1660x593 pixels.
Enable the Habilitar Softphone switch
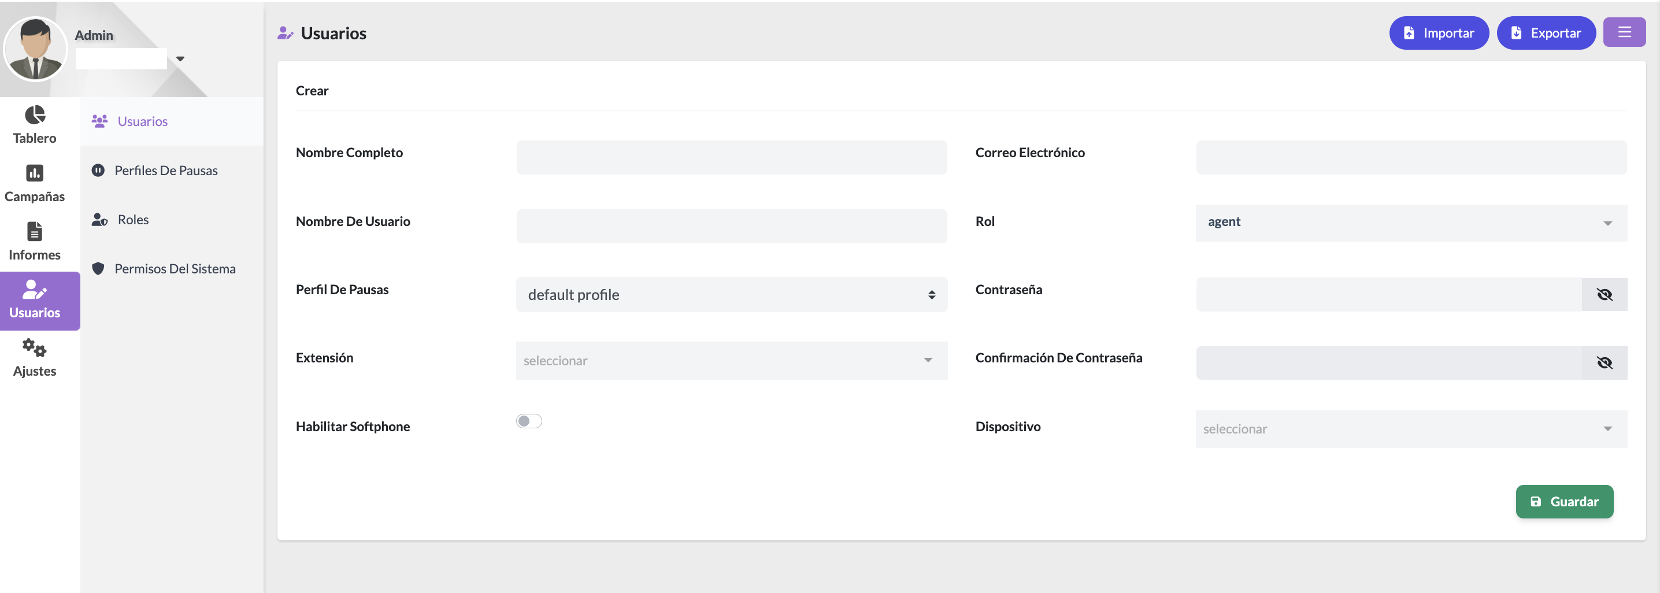point(528,421)
